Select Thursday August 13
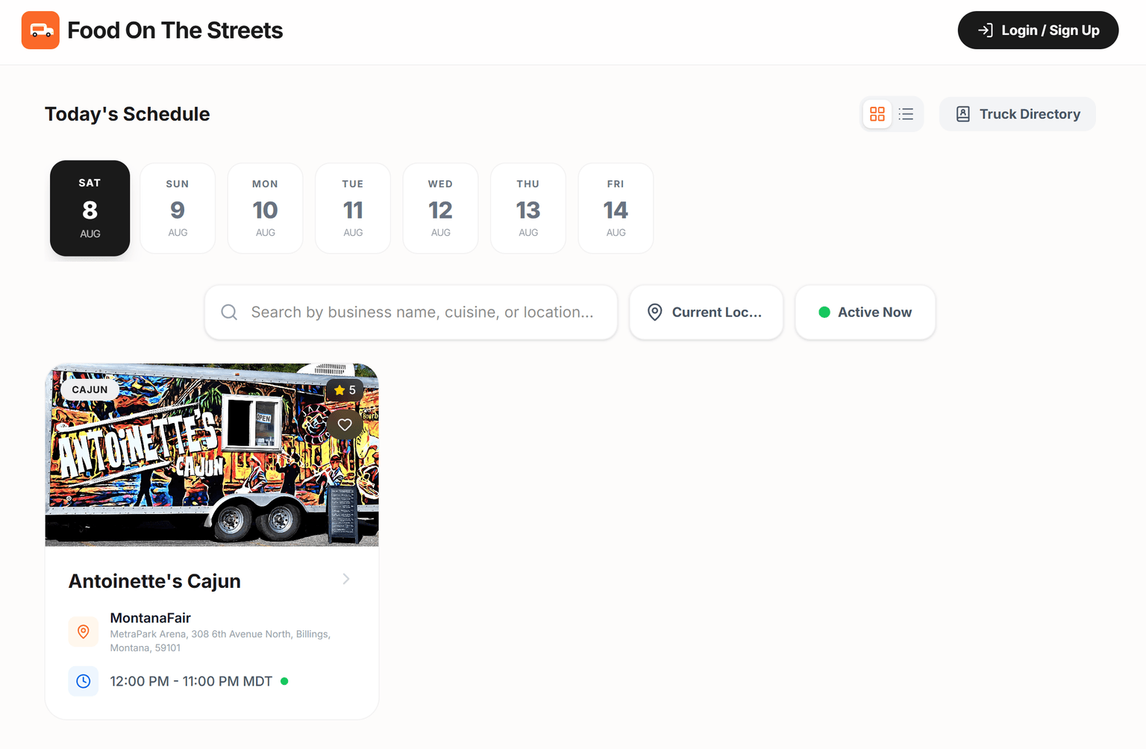This screenshot has height=749, width=1146. coord(528,208)
